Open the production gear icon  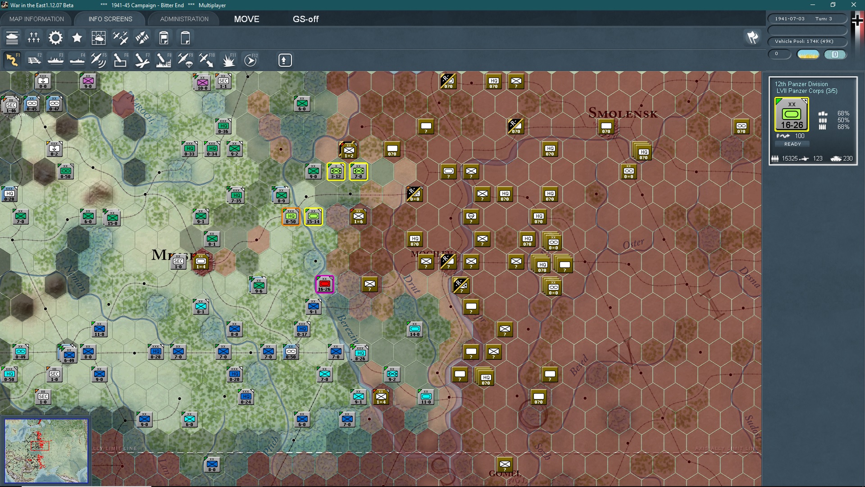(55, 38)
